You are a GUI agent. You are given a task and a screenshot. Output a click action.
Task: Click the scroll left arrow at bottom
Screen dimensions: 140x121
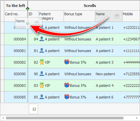pyautogui.click(x=3, y=118)
